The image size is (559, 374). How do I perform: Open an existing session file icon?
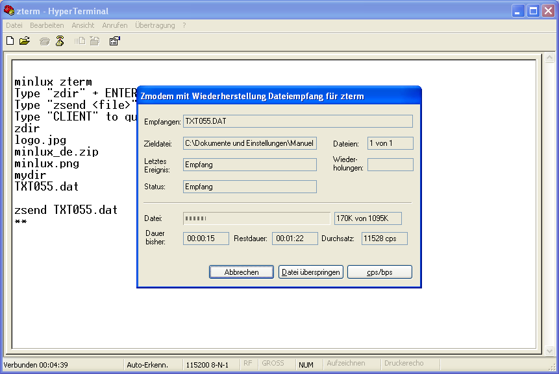click(25, 41)
